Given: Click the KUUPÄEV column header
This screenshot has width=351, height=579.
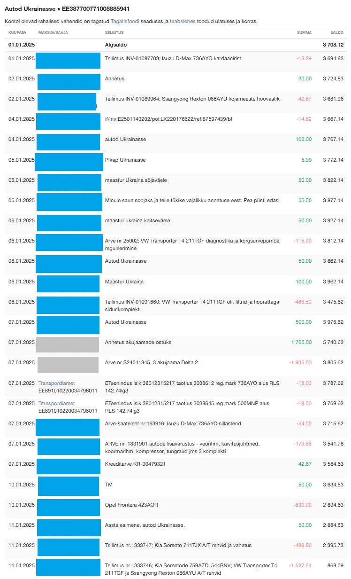Looking at the screenshot, I should coord(17,32).
